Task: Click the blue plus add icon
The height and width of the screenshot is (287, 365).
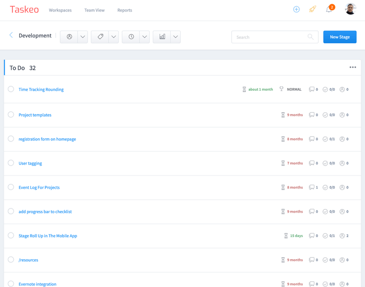Action: [296, 9]
